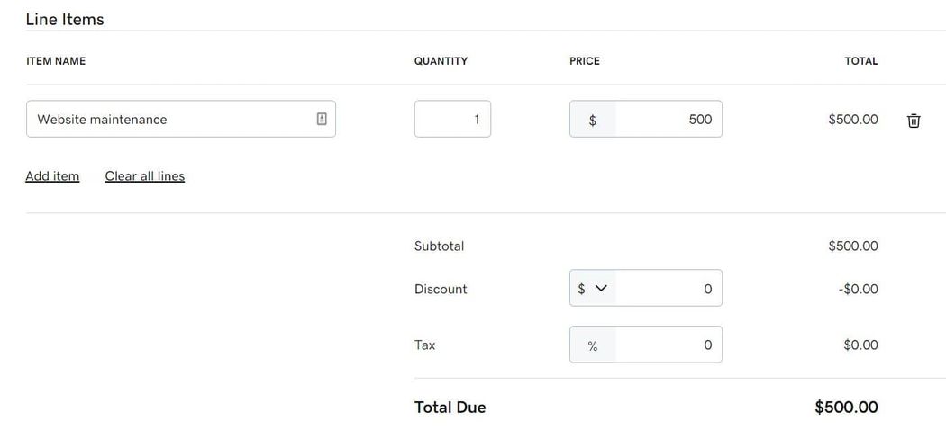This screenshot has width=946, height=439.
Task: Select the dollar symbol in Discount type selector
Action: point(581,289)
